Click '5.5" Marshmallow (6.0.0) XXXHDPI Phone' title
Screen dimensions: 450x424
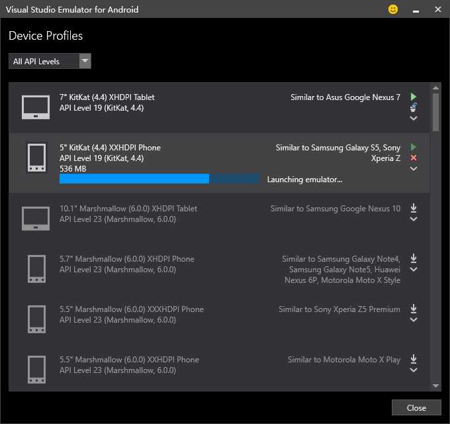(132, 309)
